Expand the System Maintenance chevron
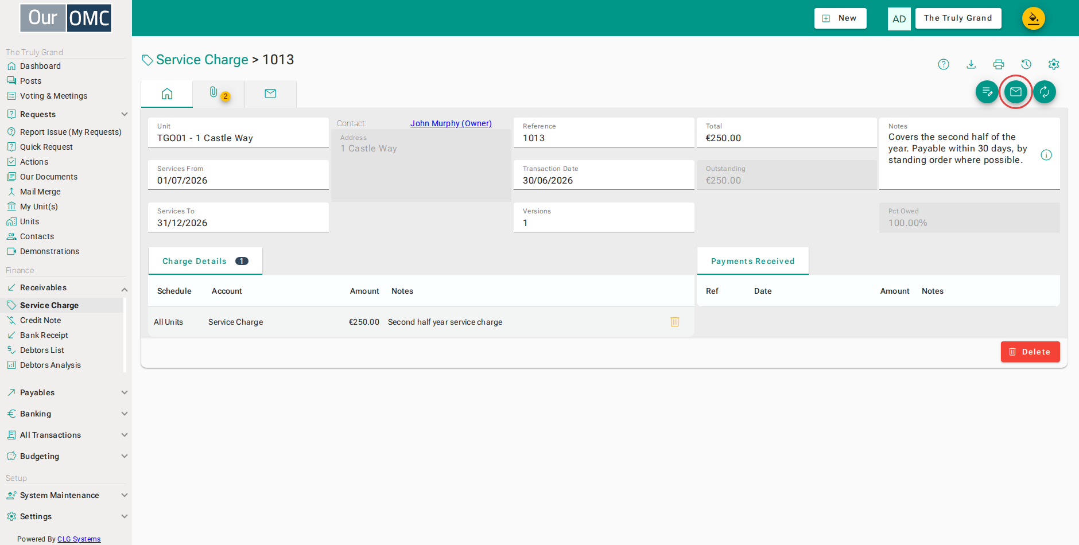This screenshot has width=1079, height=545. tap(125, 495)
